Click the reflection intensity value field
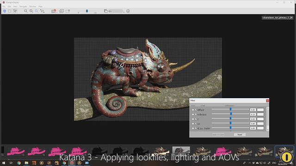Screen dimensions: 296x166 253,114
